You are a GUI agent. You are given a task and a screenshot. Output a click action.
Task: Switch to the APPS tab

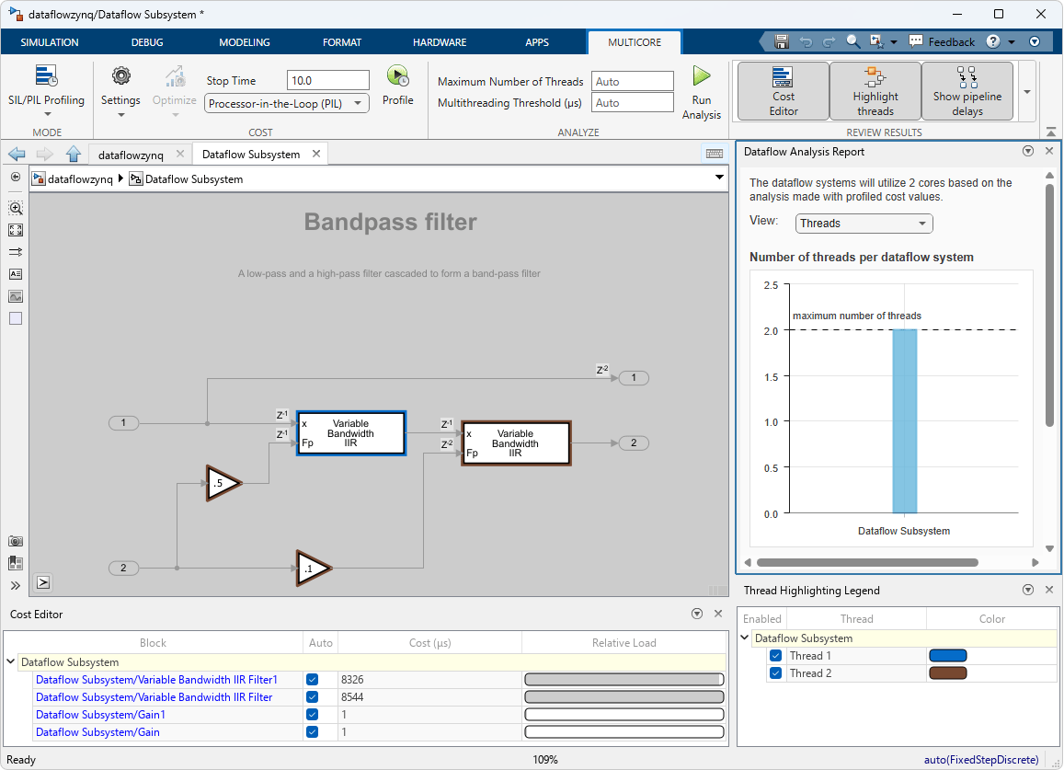(x=537, y=42)
